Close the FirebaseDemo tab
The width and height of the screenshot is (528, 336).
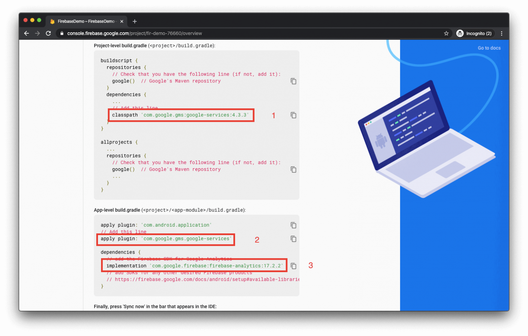pyautogui.click(x=122, y=21)
